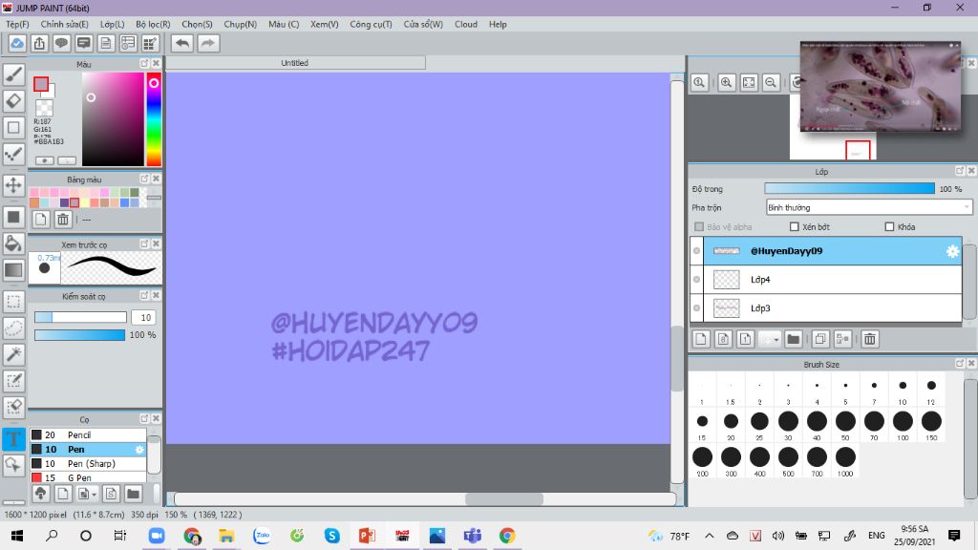Toggle visibility of @HuyenDayy09 layer
Viewport: 978px width, 550px height.
(x=696, y=251)
